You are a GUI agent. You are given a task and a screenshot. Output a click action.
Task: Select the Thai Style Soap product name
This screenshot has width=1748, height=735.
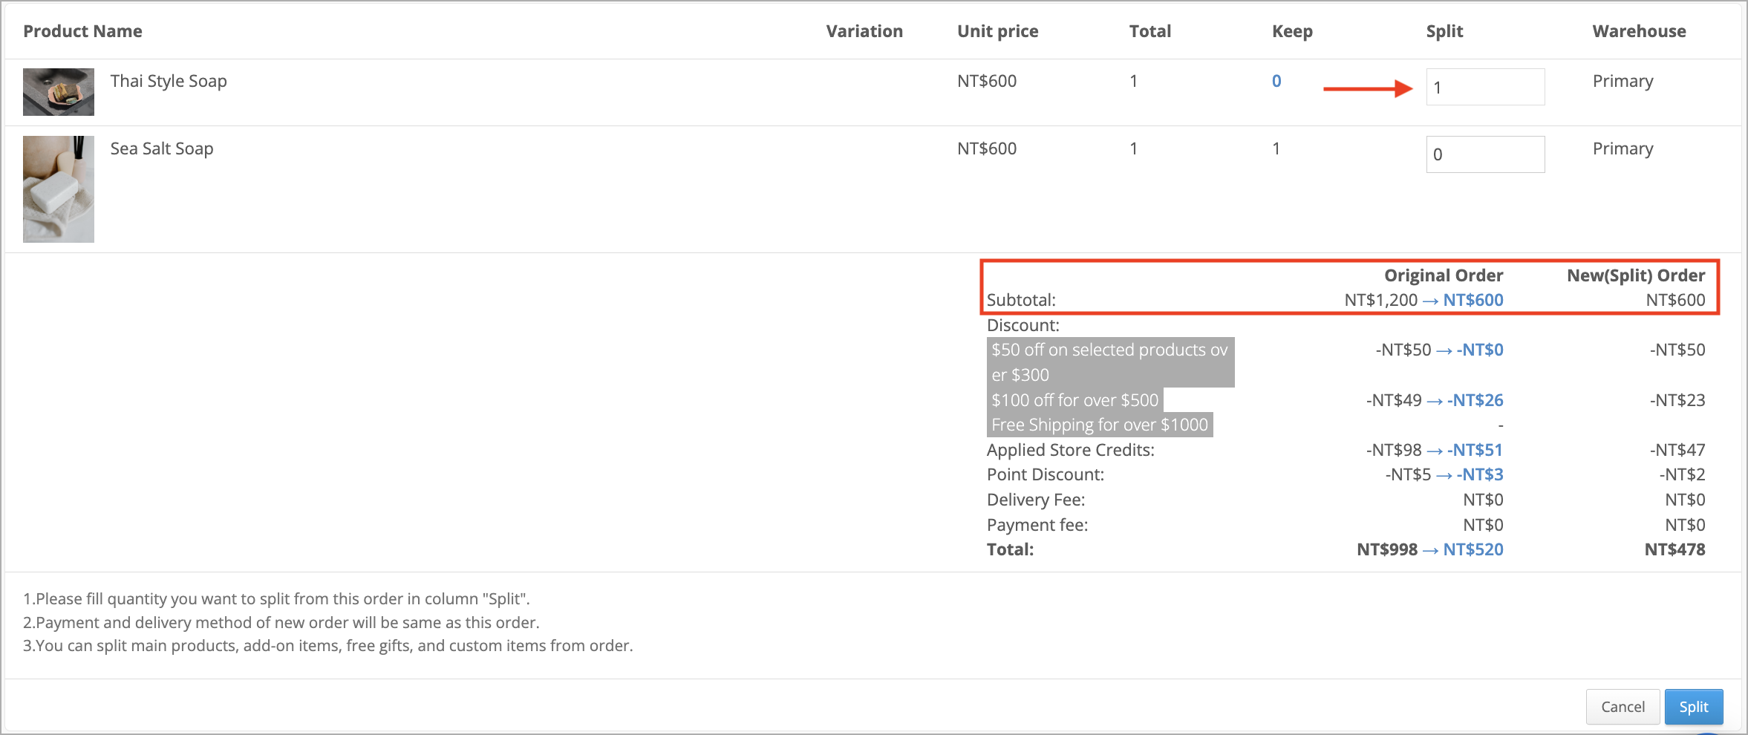169,81
